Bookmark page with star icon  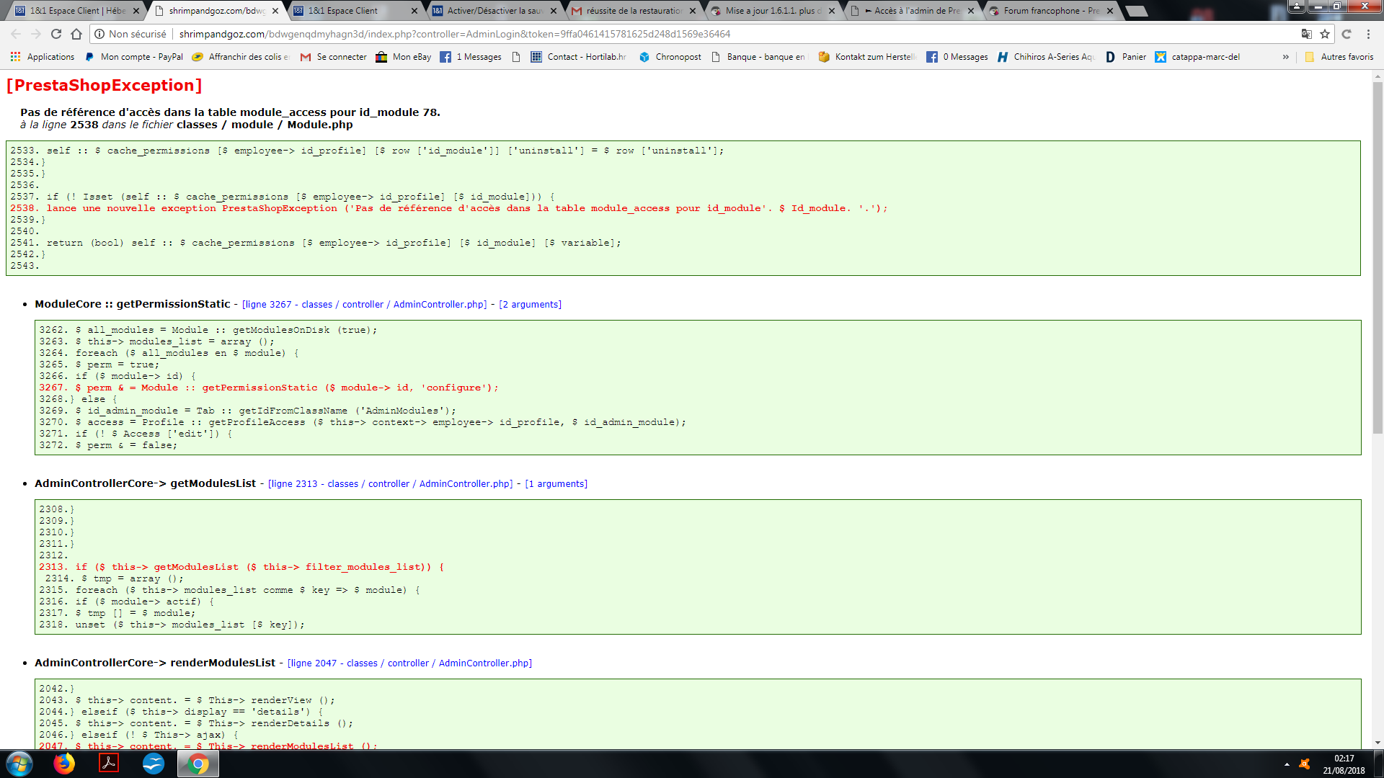pos(1325,34)
